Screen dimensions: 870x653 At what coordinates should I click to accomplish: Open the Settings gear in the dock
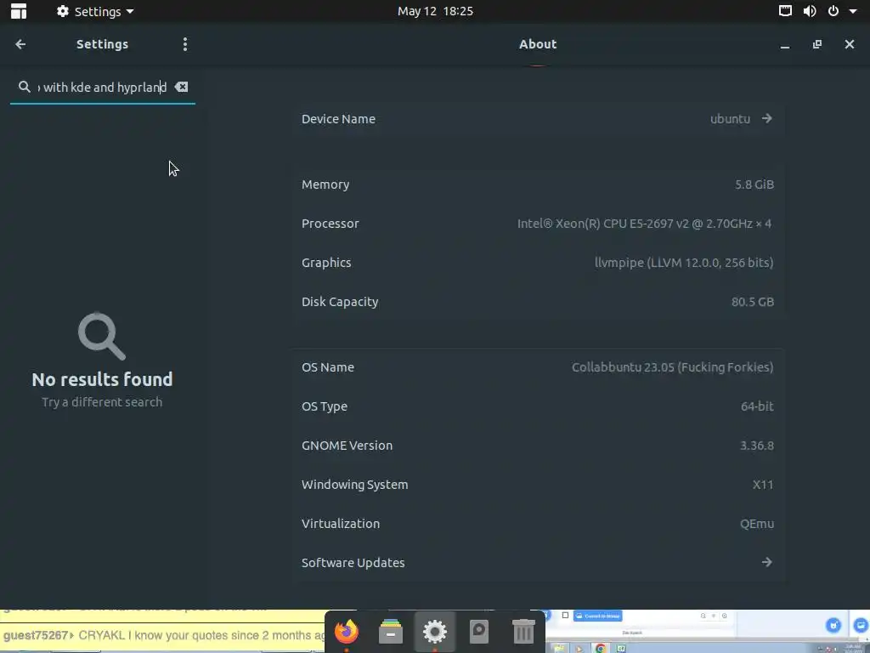(435, 632)
